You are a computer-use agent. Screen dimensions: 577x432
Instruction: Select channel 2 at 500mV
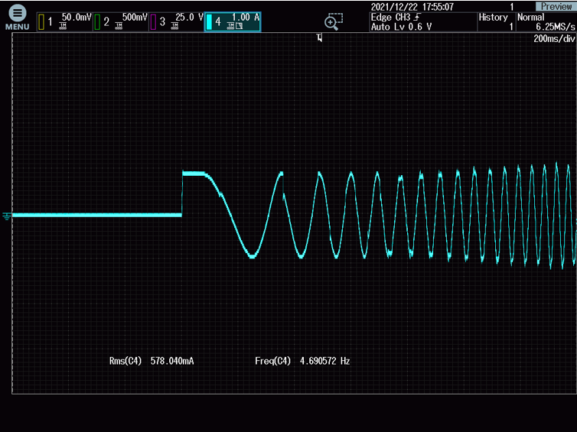coord(121,21)
